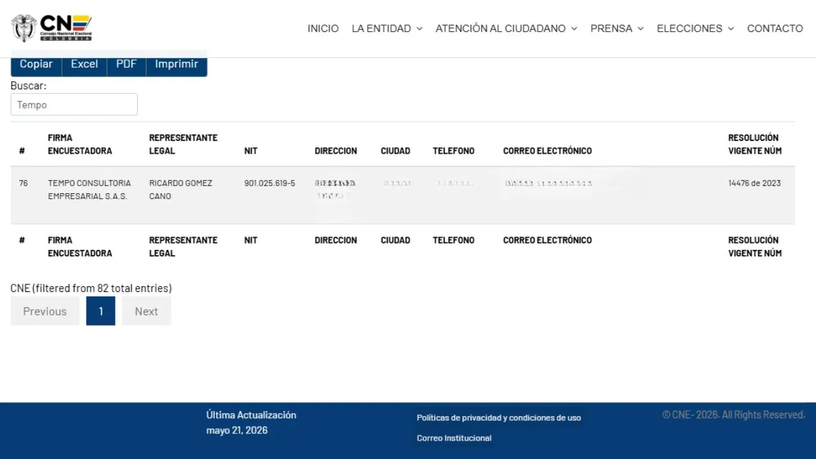Image resolution: width=816 pixels, height=459 pixels.
Task: Select pagination page 1
Action: 101,311
